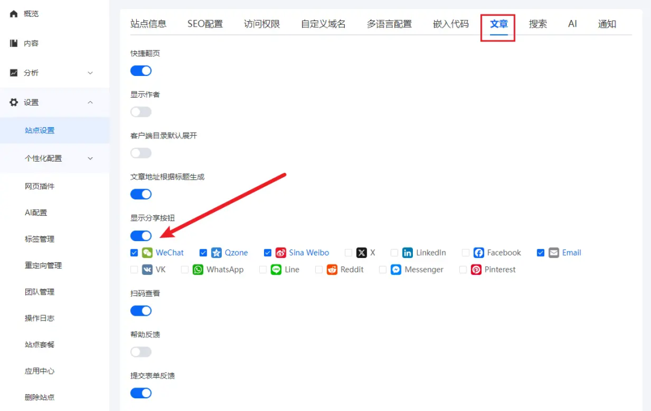Screen dimensions: 651x411
Task: Click the Reddit icon
Action: tap(332, 269)
